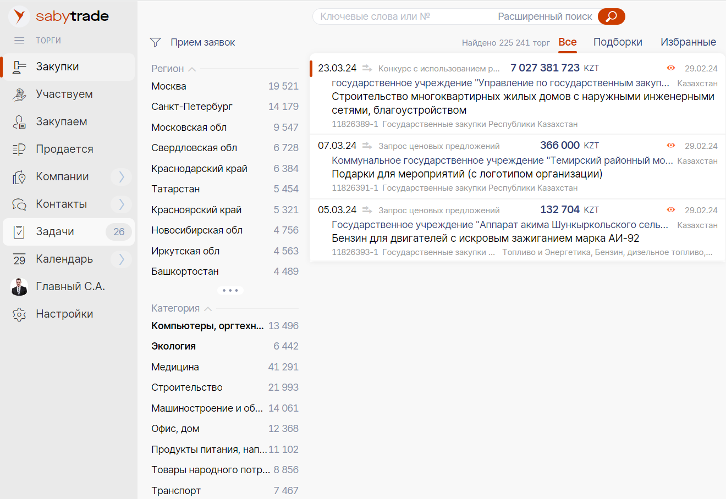Screen dimensions: 726x499
Task: Open the hamburger menu under the logo
Action: pyautogui.click(x=19, y=40)
